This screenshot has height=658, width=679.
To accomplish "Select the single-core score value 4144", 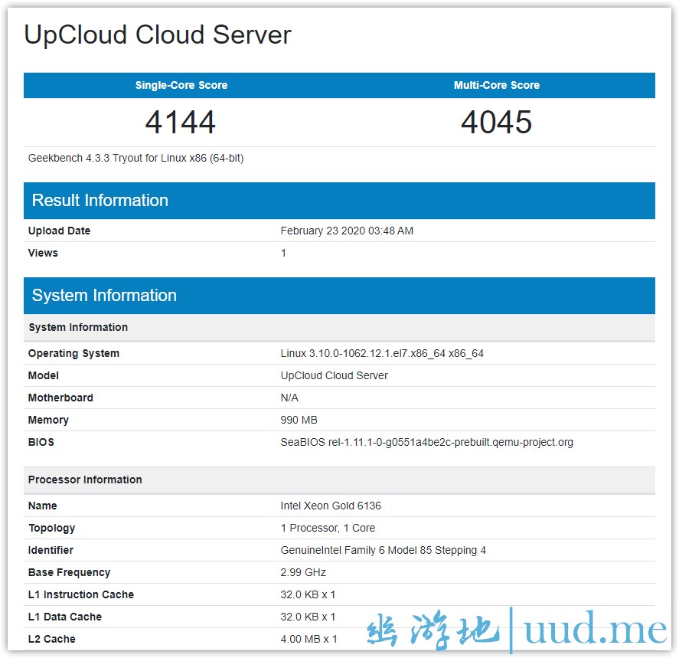I will point(181,123).
